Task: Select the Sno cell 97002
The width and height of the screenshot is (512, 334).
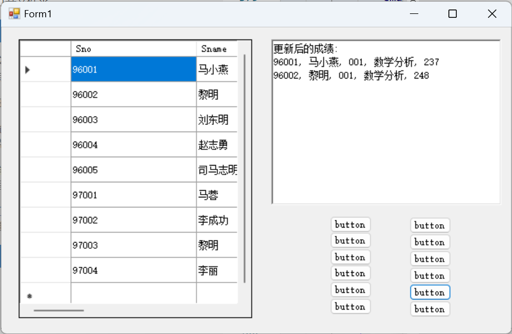Action: coord(133,220)
